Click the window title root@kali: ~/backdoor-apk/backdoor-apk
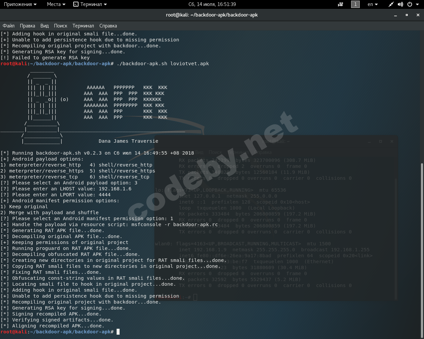Viewport: 424px width, 339px height. [212, 15]
